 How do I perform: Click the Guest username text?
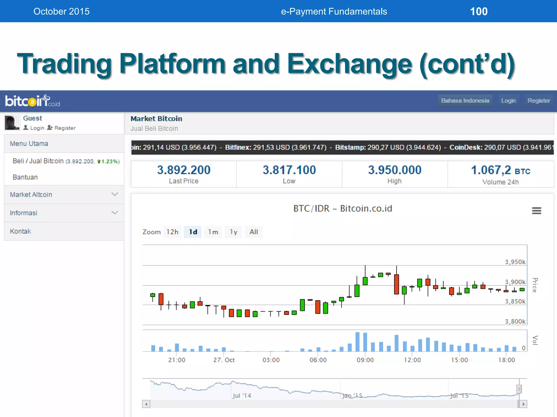(x=32, y=118)
